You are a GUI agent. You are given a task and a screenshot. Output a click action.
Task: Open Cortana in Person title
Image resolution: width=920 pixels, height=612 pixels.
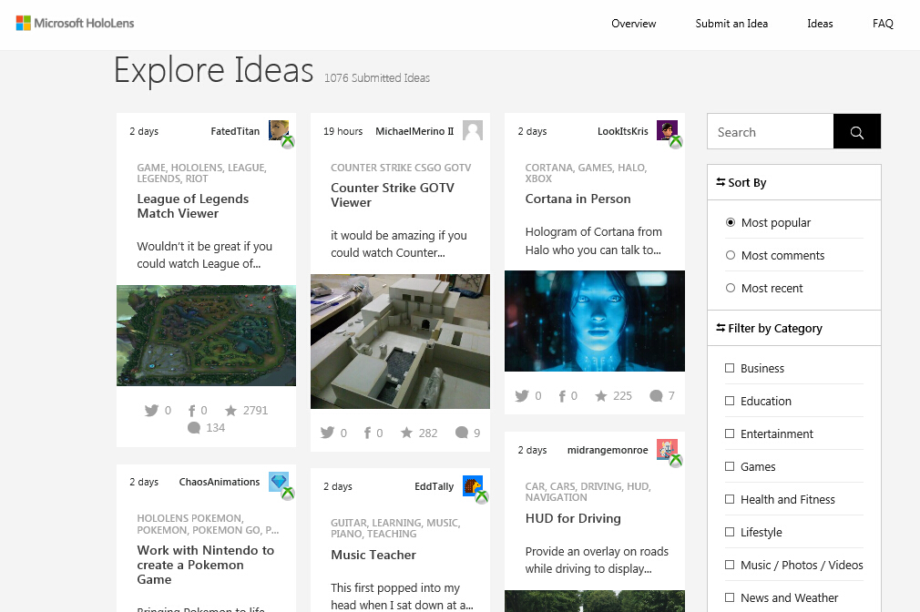578,199
